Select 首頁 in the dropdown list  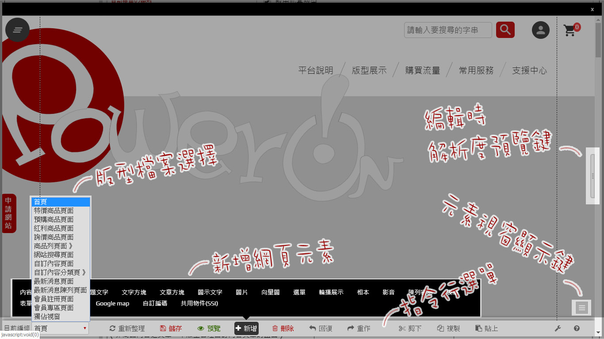(61, 202)
